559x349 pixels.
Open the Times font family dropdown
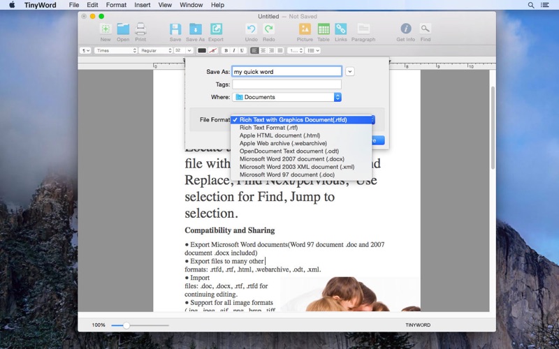click(115, 50)
